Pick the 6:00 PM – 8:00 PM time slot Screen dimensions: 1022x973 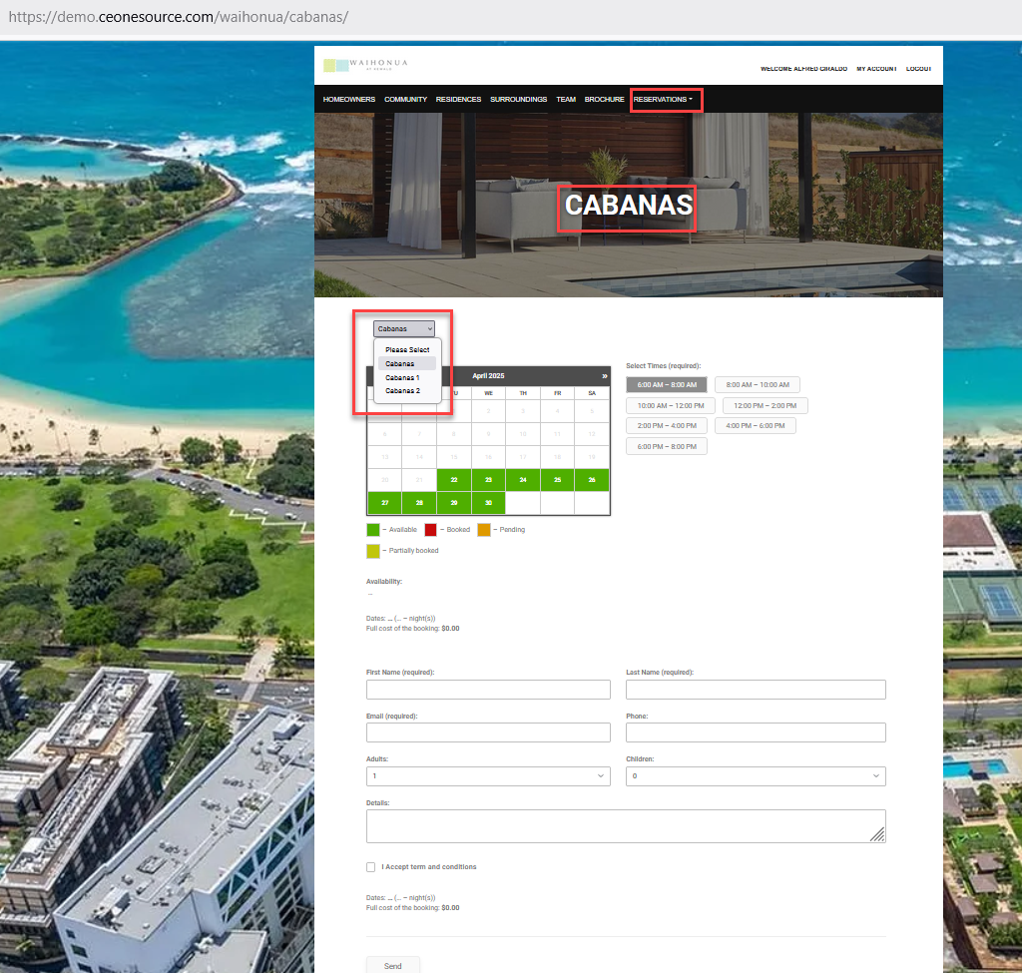point(666,447)
